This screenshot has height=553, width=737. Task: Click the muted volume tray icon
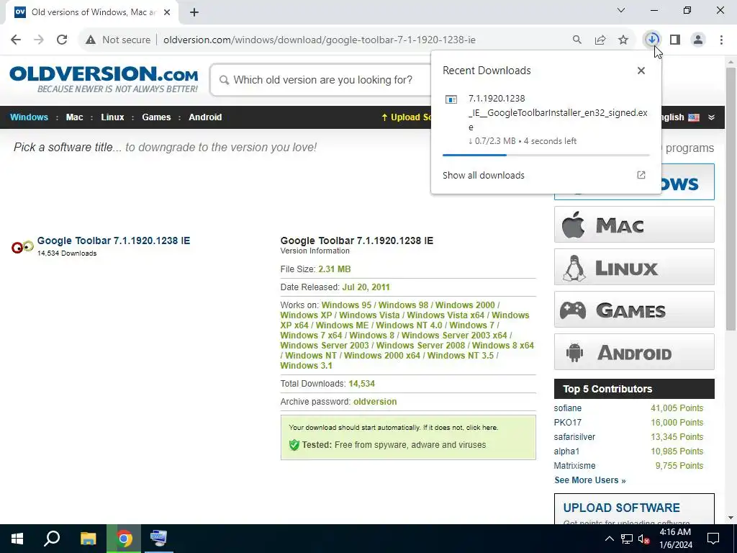pyautogui.click(x=644, y=539)
